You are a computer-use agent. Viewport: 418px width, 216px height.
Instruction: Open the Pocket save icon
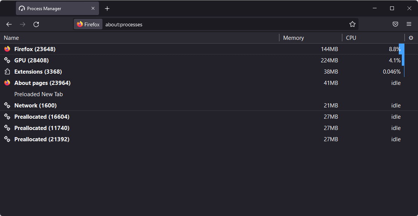click(395, 24)
